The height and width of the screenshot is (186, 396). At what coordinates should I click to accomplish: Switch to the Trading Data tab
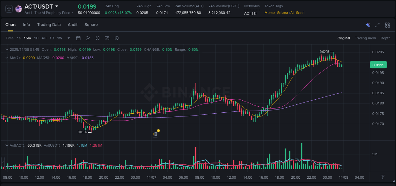[x=49, y=24]
